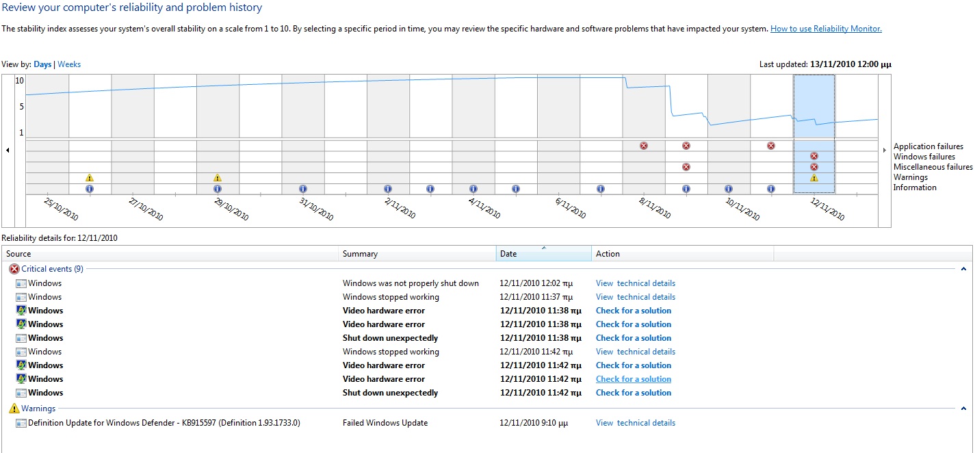Image resolution: width=975 pixels, height=453 pixels.
Task: Collapse the Warnings group chevron
Action: (x=964, y=409)
